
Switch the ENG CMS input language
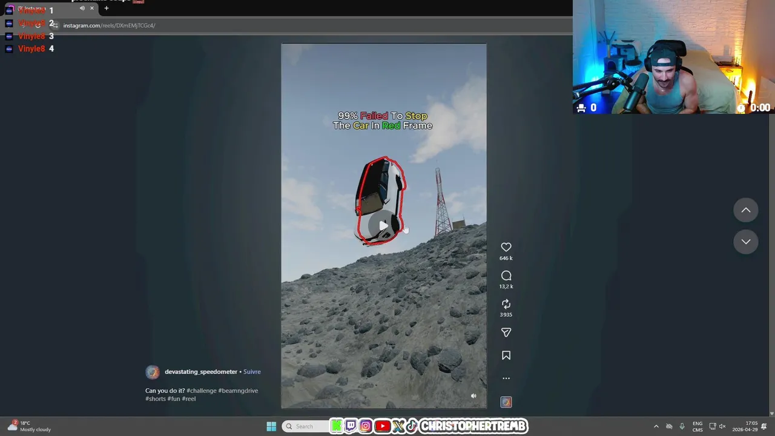pos(697,426)
